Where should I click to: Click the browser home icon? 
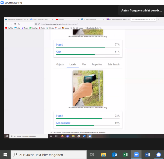coord(19,24)
